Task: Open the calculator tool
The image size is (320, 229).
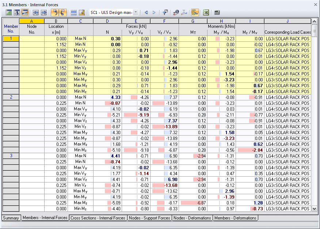Action: point(216,12)
